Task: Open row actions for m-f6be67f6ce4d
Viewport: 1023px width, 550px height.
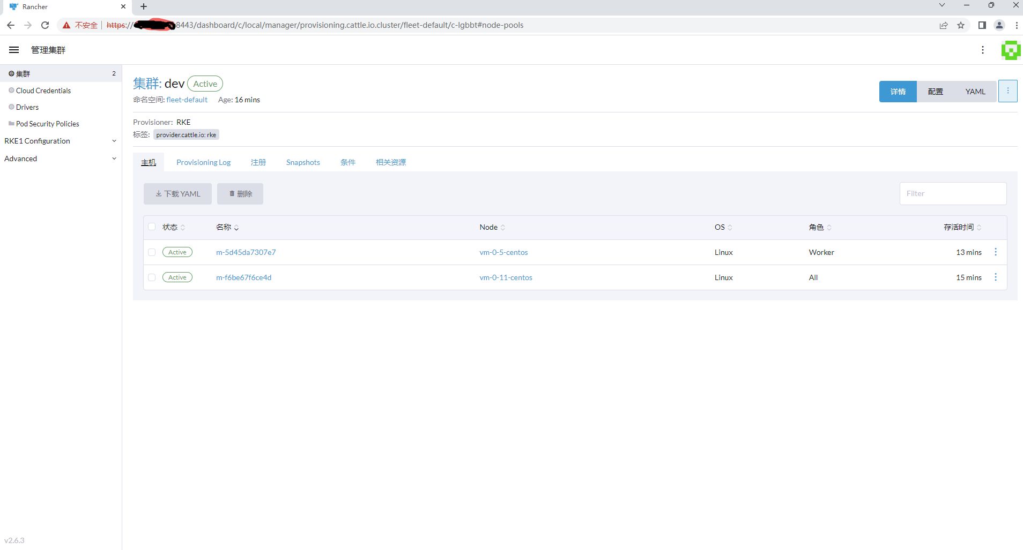Action: 996,277
